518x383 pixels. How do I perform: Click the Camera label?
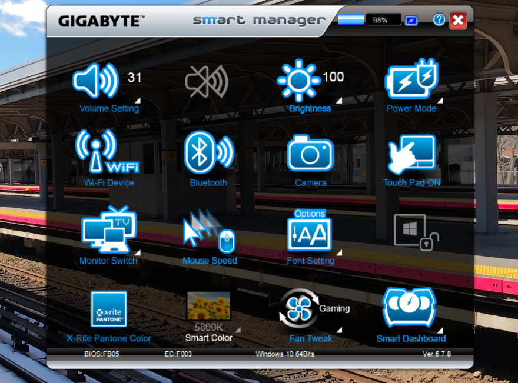point(311,183)
